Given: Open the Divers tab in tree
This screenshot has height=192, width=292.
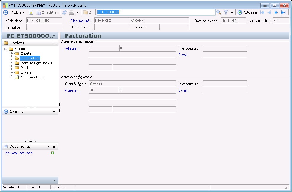Looking at the screenshot, I should pos(26,72).
